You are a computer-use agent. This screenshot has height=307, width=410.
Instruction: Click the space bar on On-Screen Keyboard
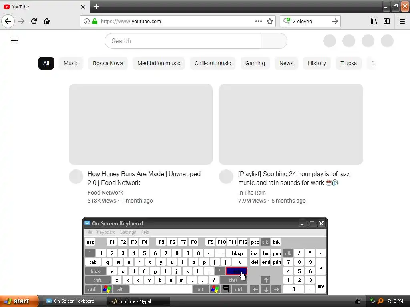tap(161, 289)
